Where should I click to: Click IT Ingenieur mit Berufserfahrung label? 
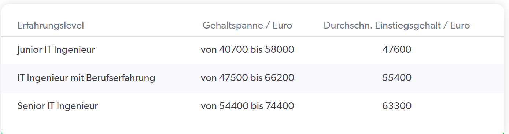click(x=86, y=78)
